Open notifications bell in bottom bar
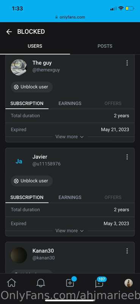 [41, 283]
